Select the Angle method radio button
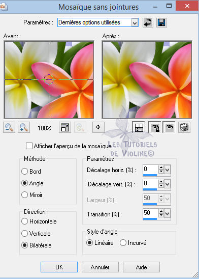Image resolution: width=199 pixels, height=279 pixels. (24, 183)
